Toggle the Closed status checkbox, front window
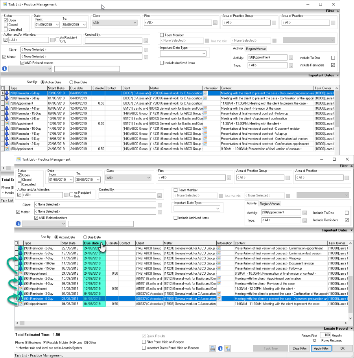This screenshot has height=358, width=354. pyautogui.click(x=20, y=180)
